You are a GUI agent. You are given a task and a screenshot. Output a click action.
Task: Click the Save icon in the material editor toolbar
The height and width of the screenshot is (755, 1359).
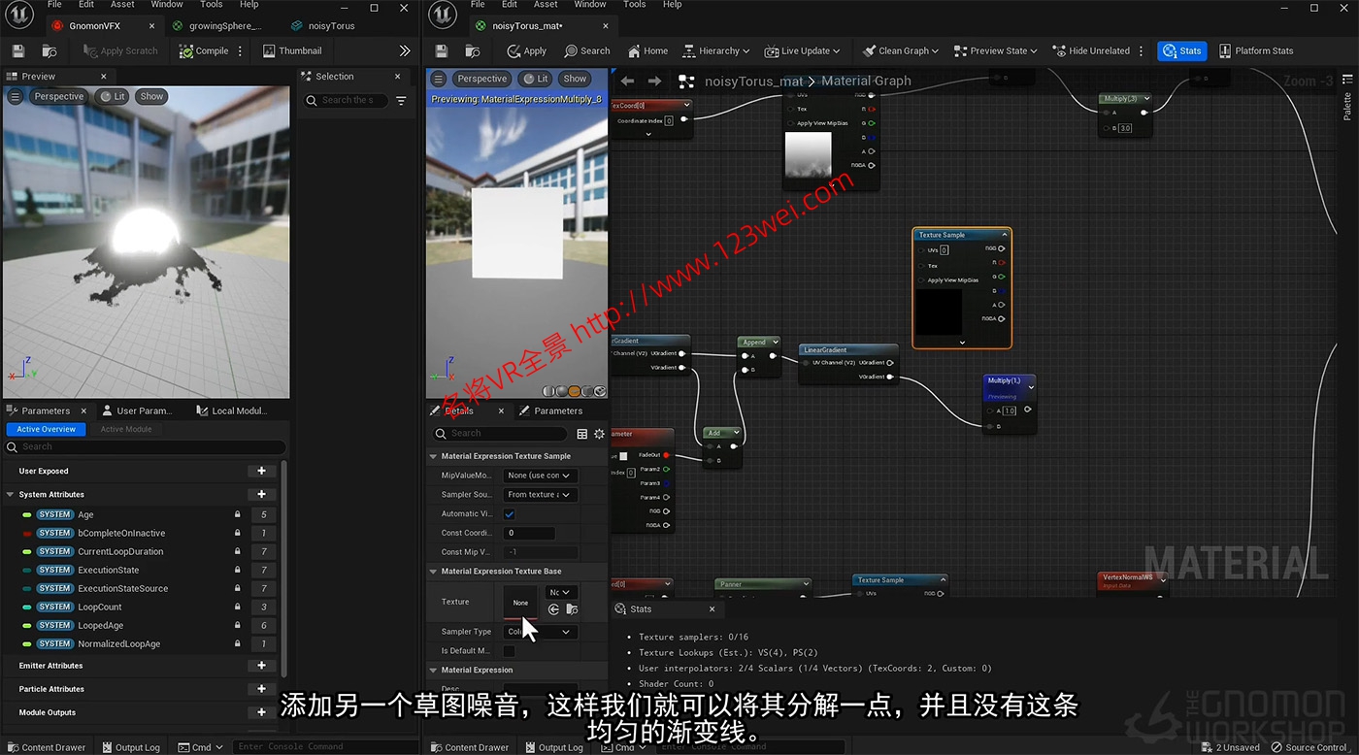pos(441,50)
